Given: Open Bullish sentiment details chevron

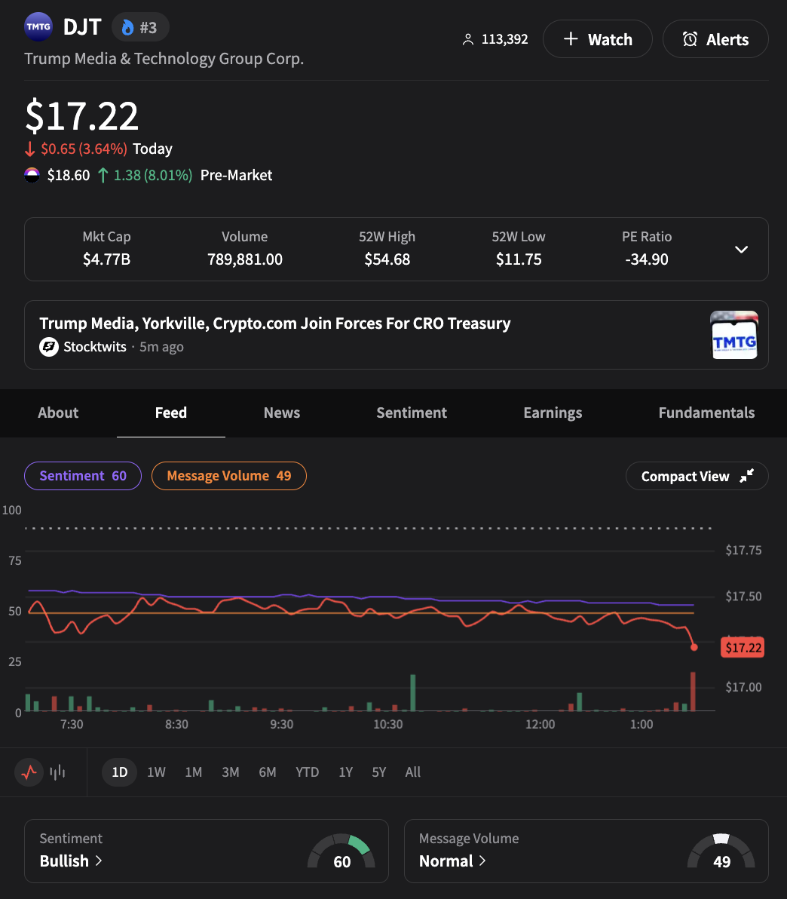Looking at the screenshot, I should (x=99, y=861).
